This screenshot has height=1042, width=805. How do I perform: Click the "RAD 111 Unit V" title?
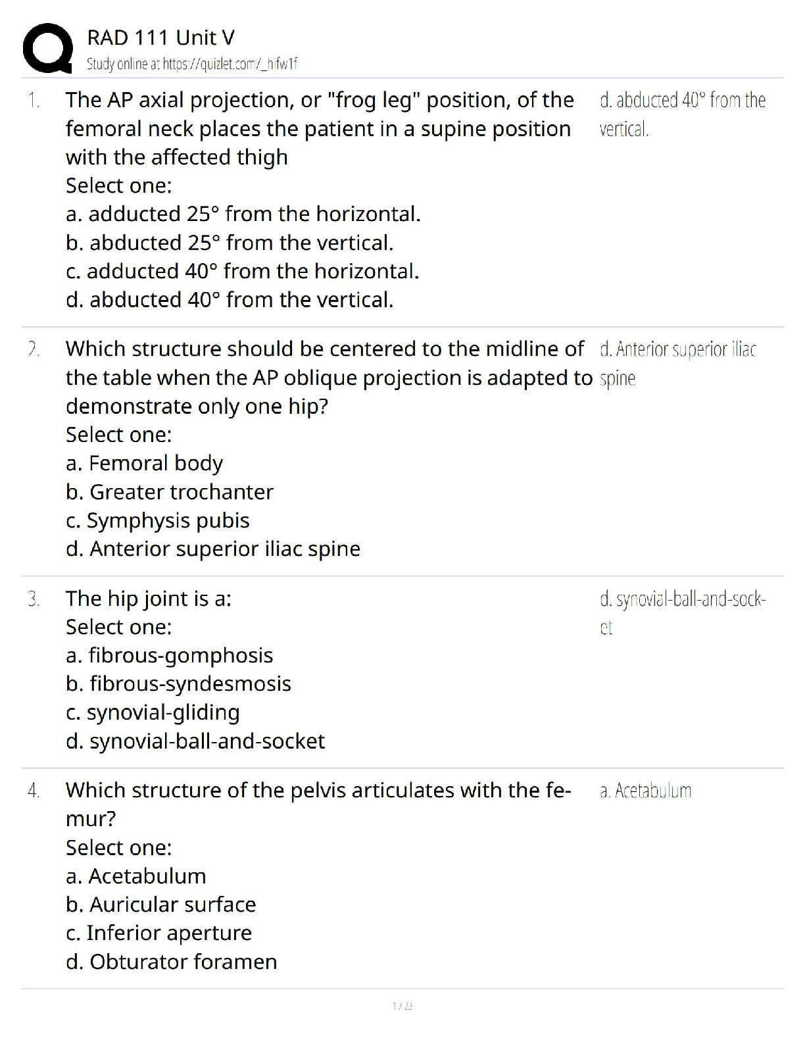[160, 37]
